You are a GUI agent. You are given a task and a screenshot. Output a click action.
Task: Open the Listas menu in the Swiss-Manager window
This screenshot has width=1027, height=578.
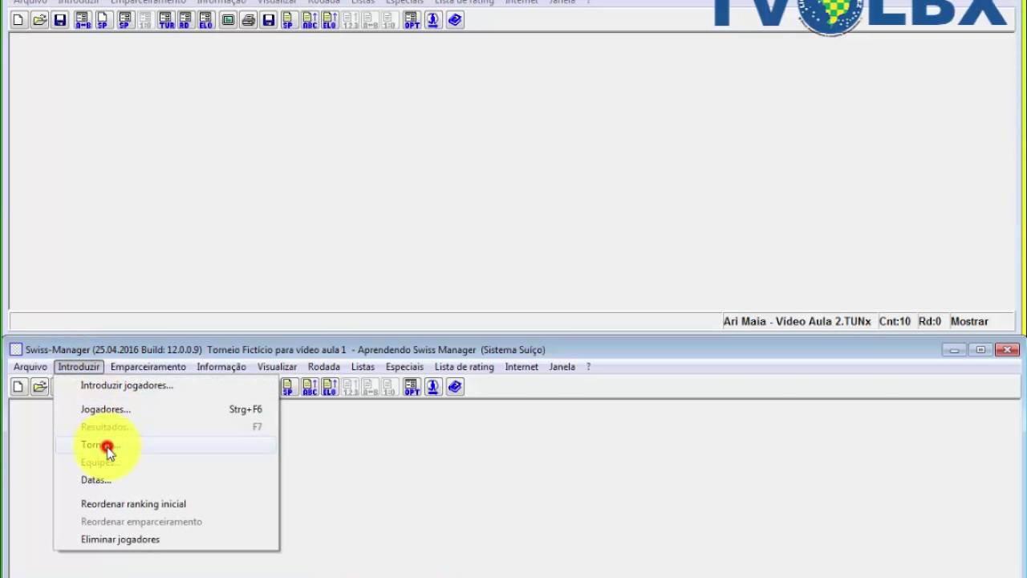pos(363,367)
